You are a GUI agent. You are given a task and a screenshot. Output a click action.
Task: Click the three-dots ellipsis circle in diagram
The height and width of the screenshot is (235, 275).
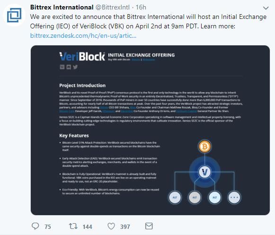click(x=234, y=197)
